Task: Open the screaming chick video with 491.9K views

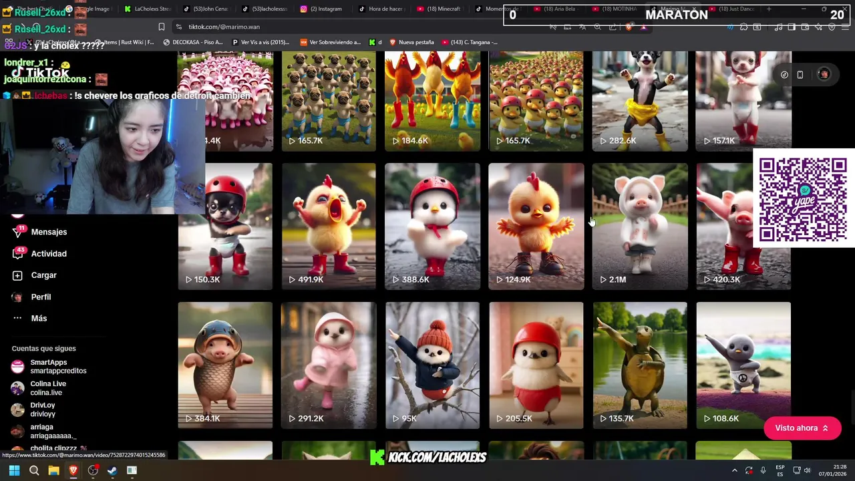Action: point(329,226)
